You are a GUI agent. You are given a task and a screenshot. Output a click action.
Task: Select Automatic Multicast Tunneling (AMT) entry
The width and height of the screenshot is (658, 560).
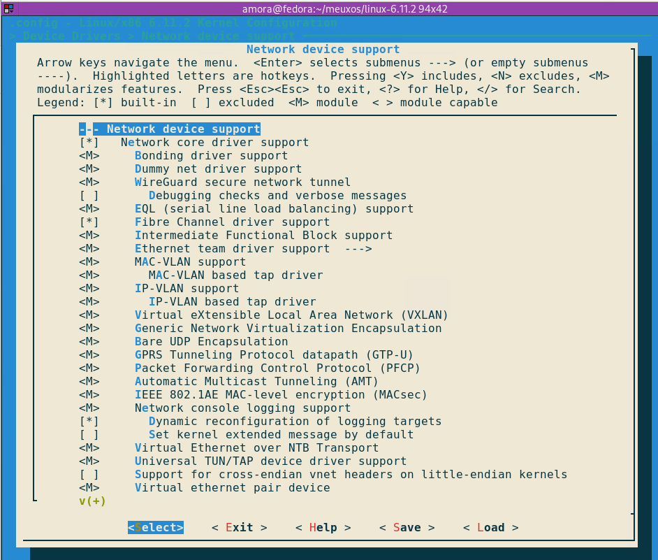(x=256, y=382)
